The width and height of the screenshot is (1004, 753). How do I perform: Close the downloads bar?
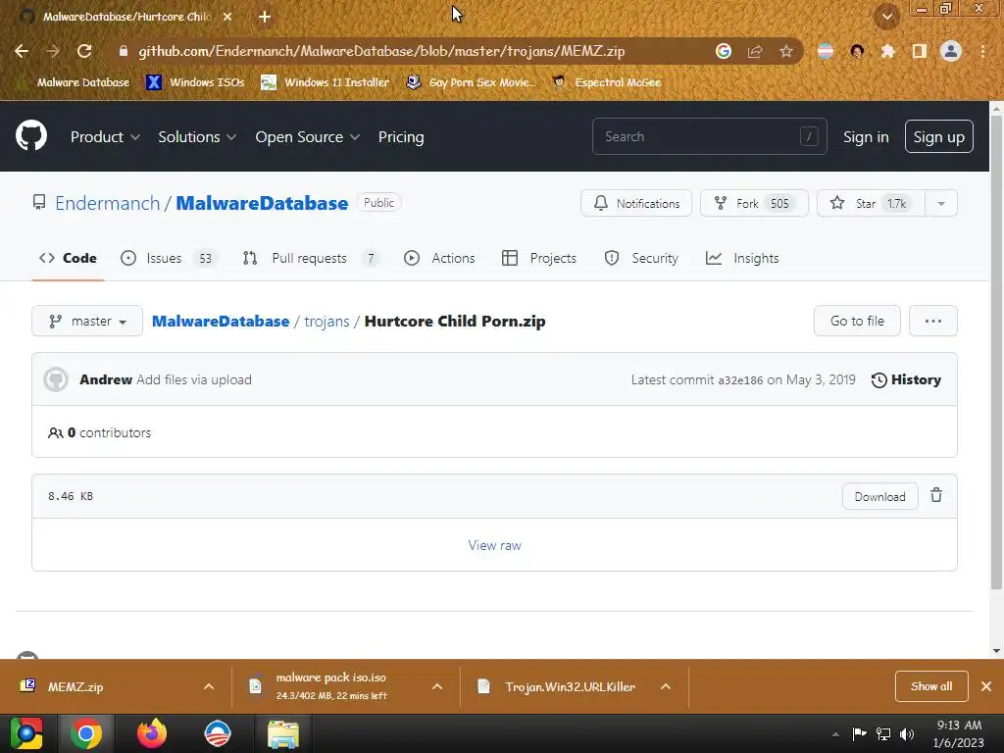986,686
